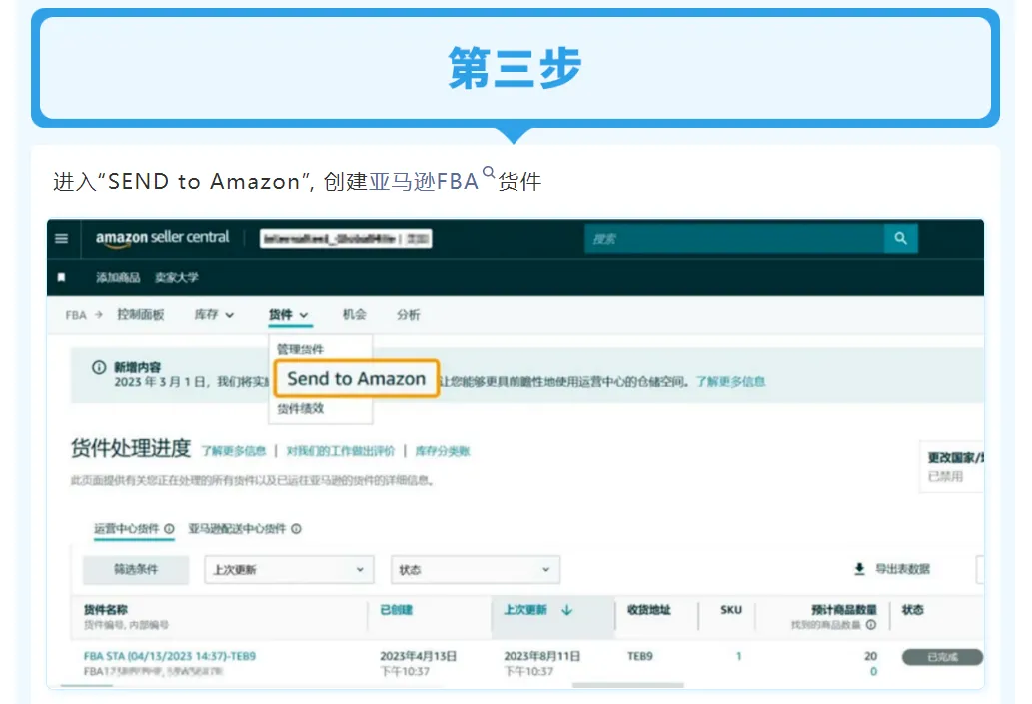
Task: Open the 状态 filter dropdown
Action: (x=476, y=570)
